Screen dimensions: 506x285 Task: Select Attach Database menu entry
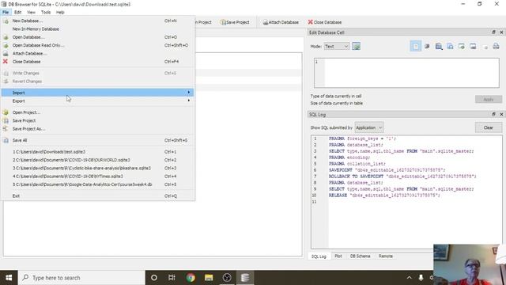coord(97,54)
